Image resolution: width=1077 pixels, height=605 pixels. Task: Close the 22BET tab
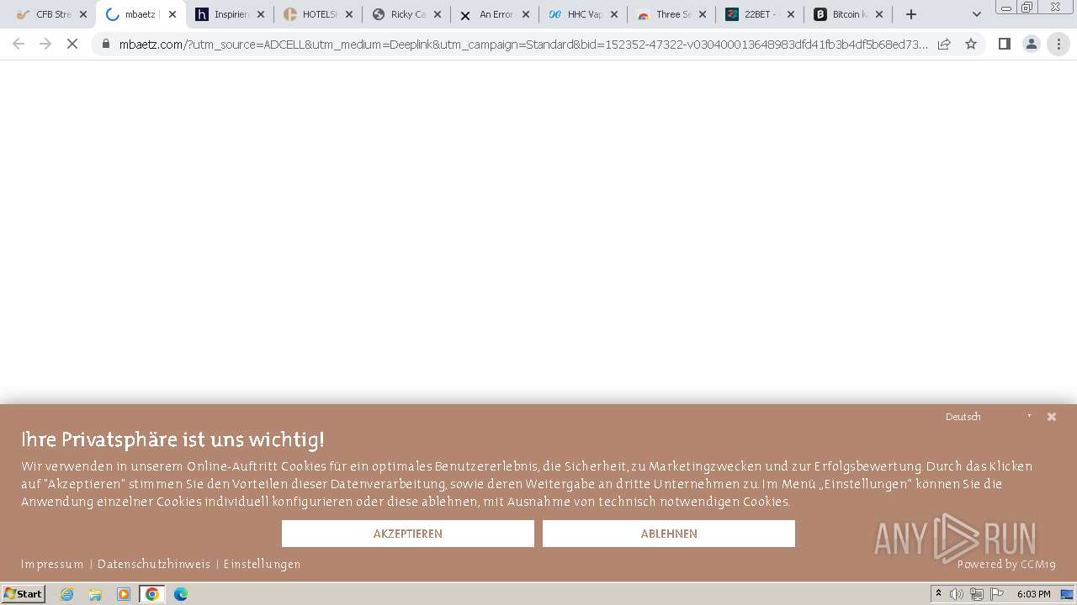(x=791, y=14)
